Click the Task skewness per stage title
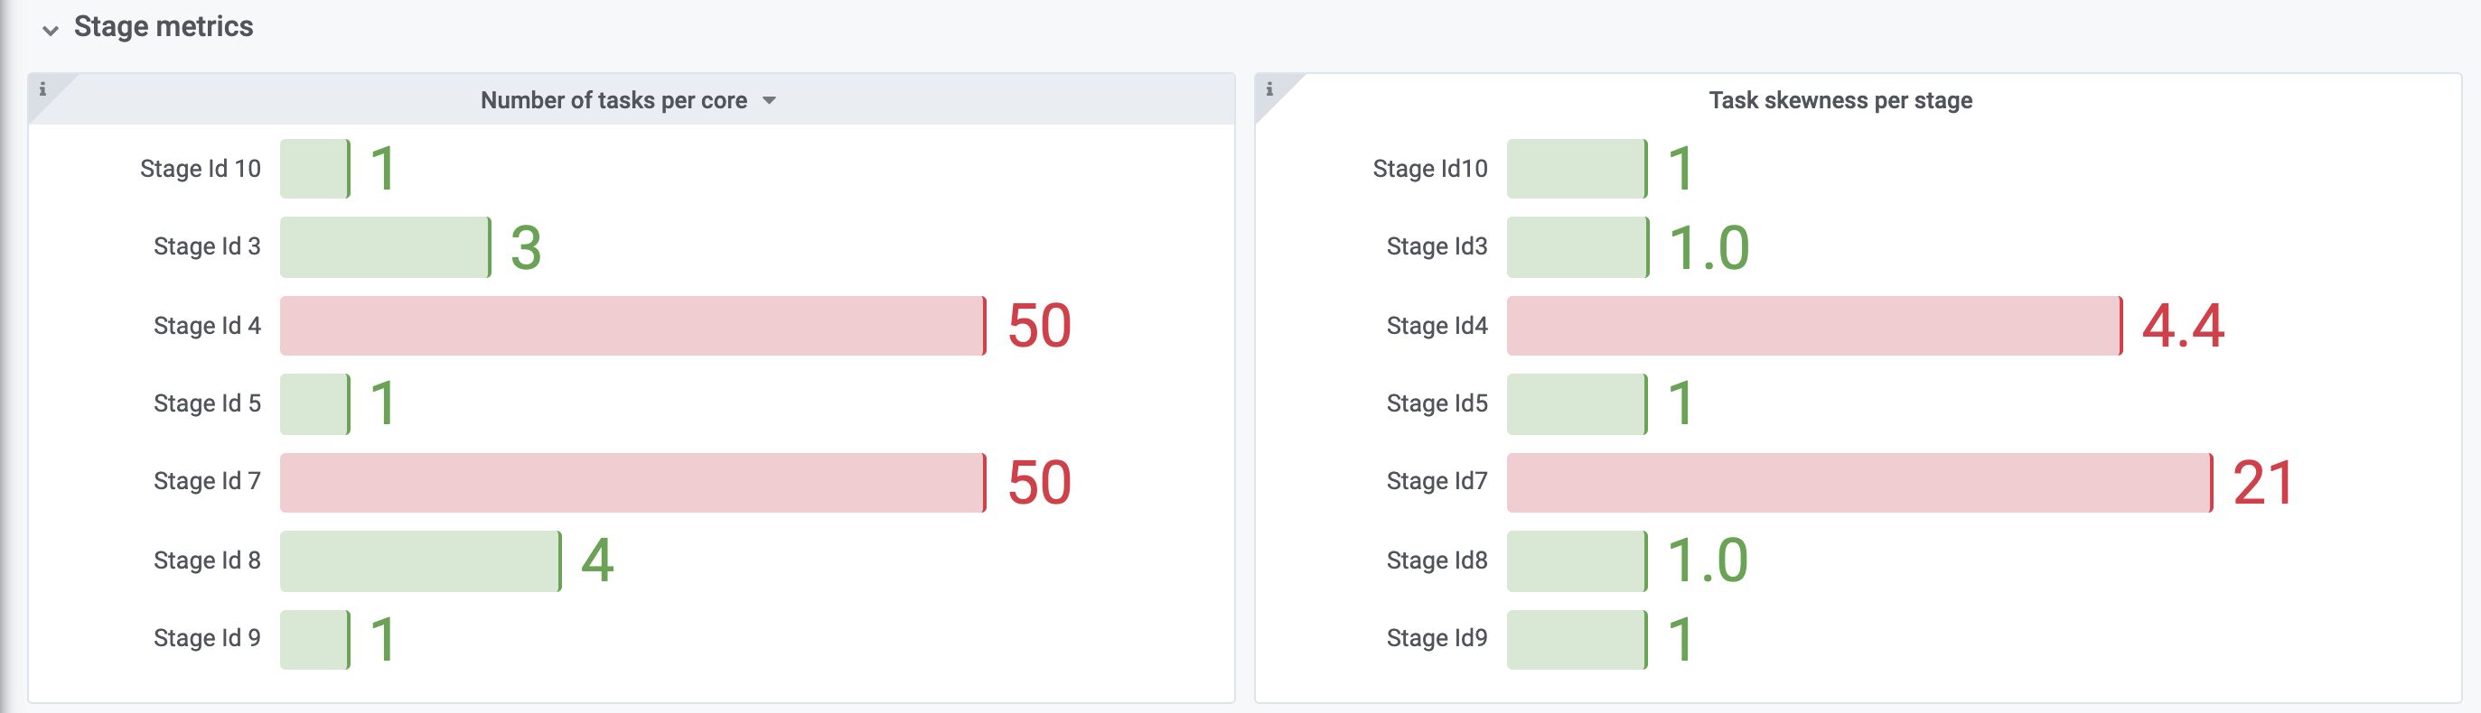The width and height of the screenshot is (2481, 713). coord(1840,100)
